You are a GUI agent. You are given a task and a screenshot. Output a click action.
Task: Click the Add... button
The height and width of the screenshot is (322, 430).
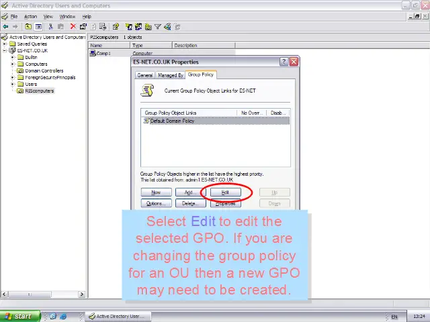[x=189, y=193]
